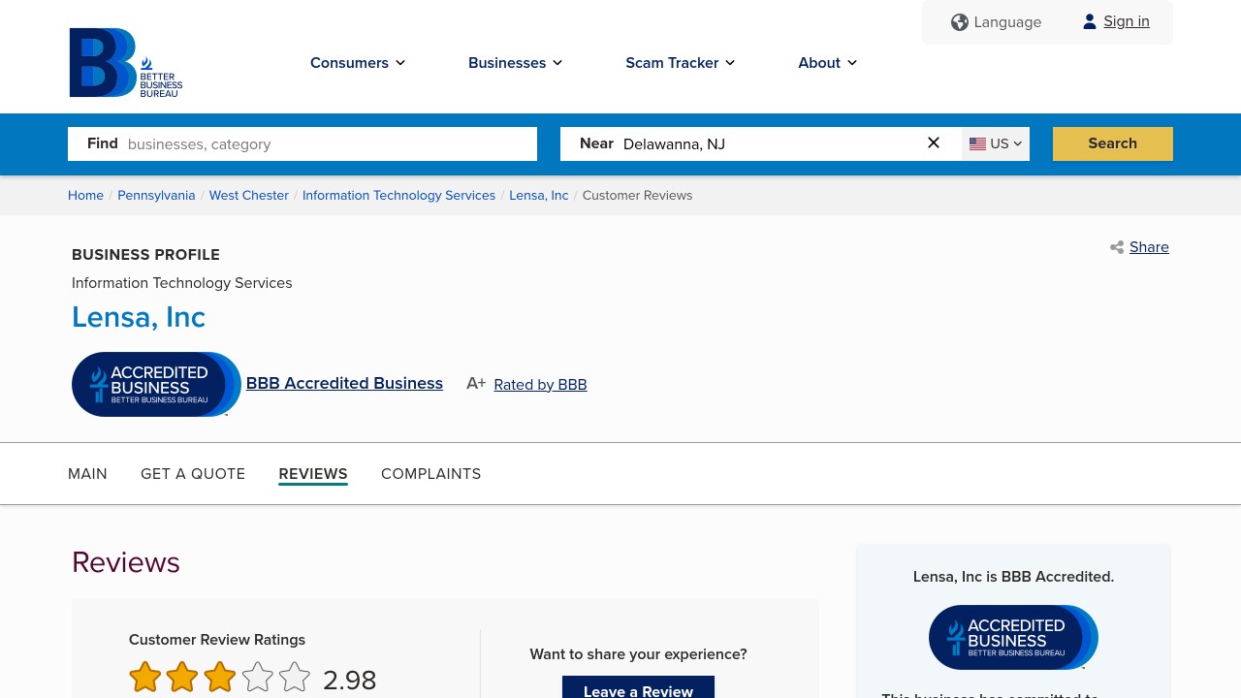Screen dimensions: 1241x698
Task: Expand the Businesses menu
Action: pos(515,63)
